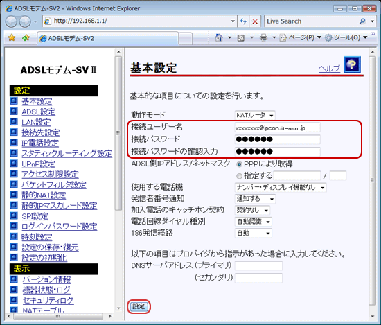This screenshot has width=381, height=325.
Task: Click DNS セカンダリ address field
Action: 258,278
